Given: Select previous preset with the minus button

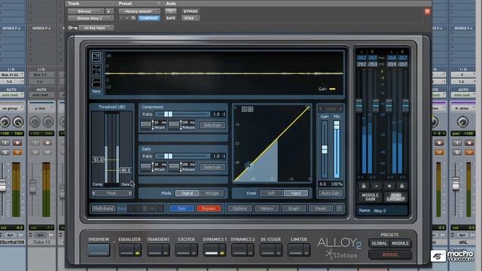Looking at the screenshot, I should 121,18.
